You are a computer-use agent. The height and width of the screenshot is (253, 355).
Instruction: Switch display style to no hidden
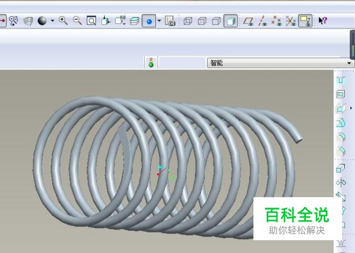point(216,21)
